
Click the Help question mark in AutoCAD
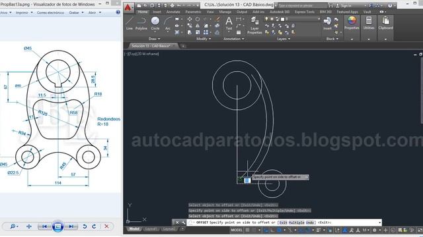point(390,5)
